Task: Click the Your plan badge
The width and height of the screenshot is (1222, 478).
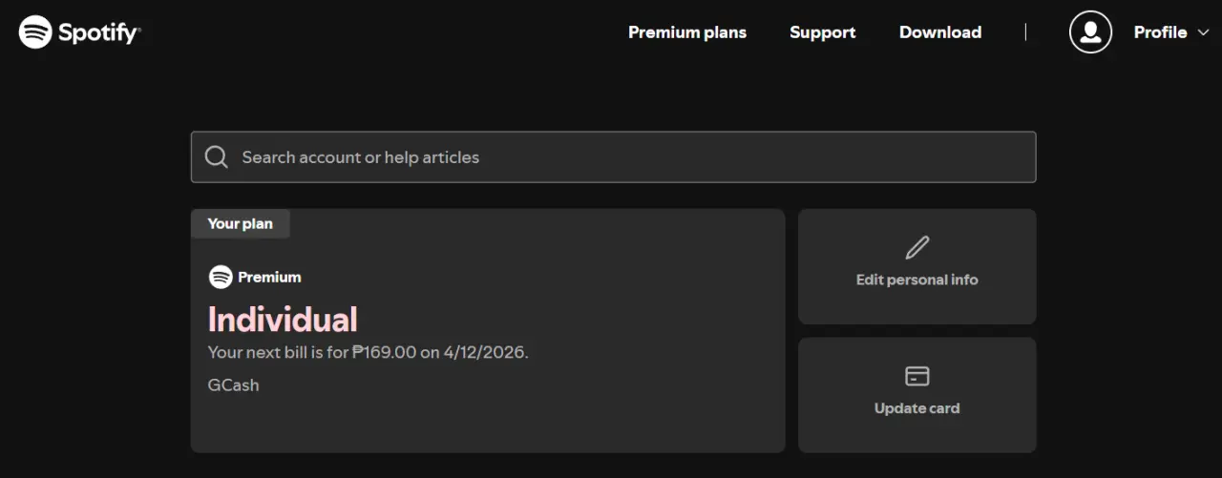Action: [240, 223]
